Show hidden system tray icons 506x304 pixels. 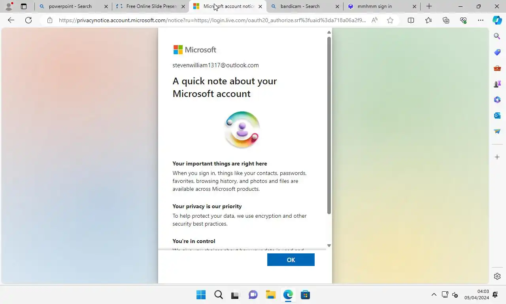point(434,295)
